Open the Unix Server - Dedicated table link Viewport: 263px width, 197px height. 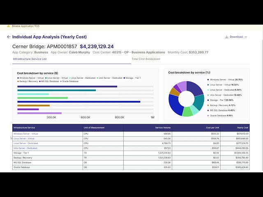[x=25, y=148]
